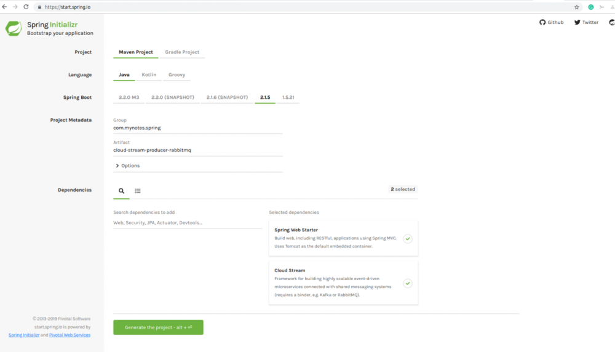Screen dimensions: 615x352
Task: Click the Spring leaf logo
Action: pos(14,29)
